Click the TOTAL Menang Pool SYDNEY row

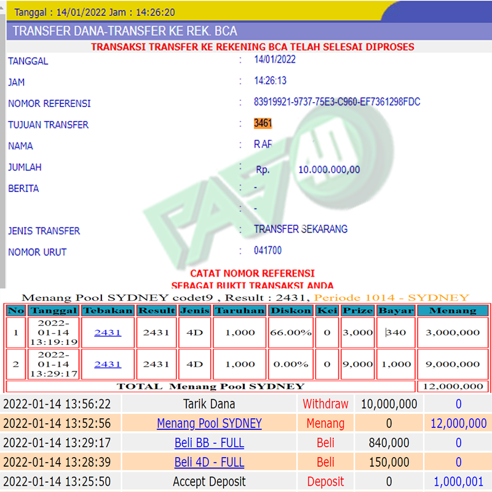click(x=210, y=386)
